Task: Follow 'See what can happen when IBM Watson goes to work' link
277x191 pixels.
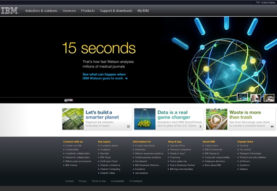Action: (105, 76)
